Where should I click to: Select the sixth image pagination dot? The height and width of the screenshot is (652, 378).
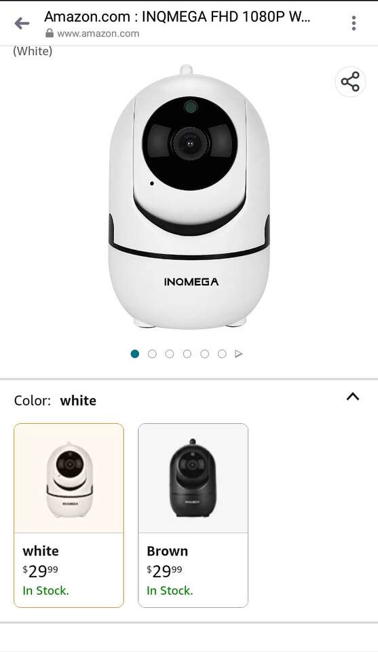click(x=222, y=354)
